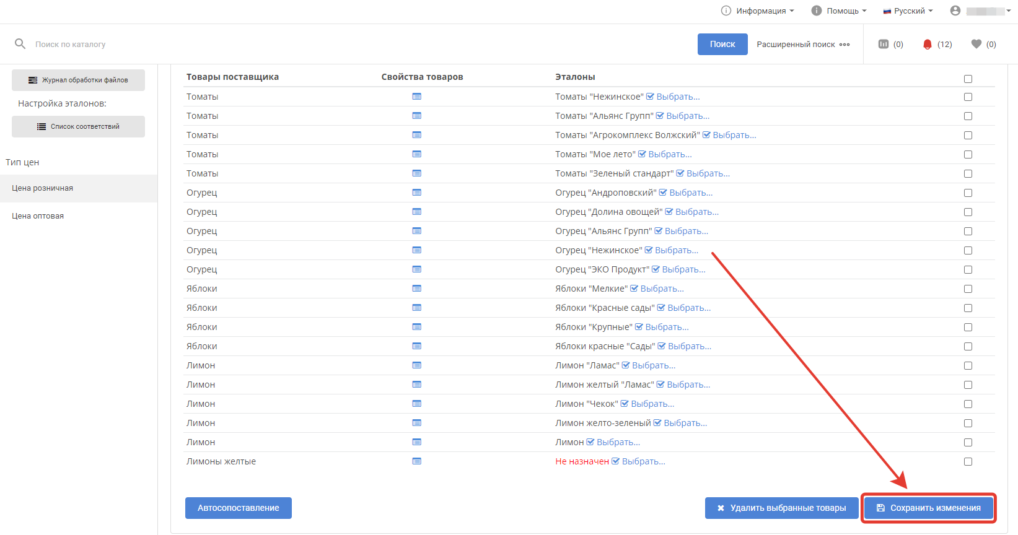Check the box for Томаты "Нежинское" row
The width and height of the screenshot is (1018, 535).
click(x=968, y=97)
